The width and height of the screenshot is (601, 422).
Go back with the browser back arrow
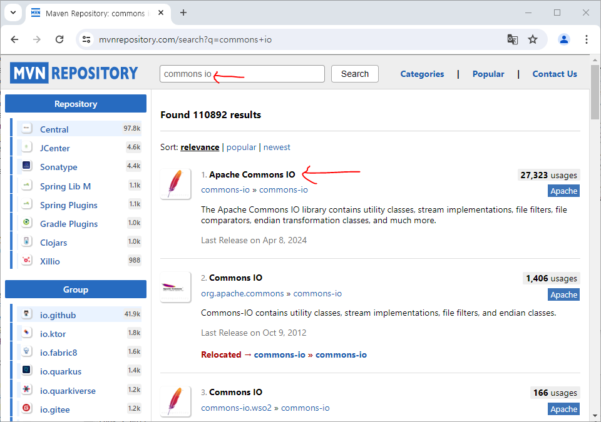[x=14, y=39]
